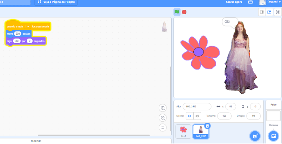Click the 'Veja a Página do Projeto' button
Screen dimensions: 282x144
[x=56, y=2]
